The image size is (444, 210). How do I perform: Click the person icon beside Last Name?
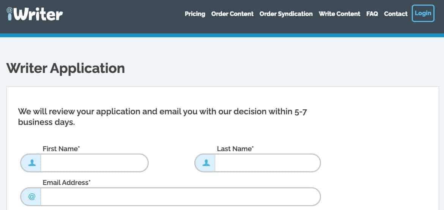[x=206, y=163]
